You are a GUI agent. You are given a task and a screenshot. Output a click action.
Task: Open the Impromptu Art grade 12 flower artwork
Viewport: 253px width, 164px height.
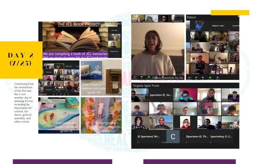(x=101, y=115)
